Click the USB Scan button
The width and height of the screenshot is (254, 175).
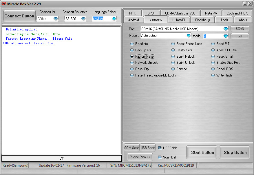[x=148, y=147]
